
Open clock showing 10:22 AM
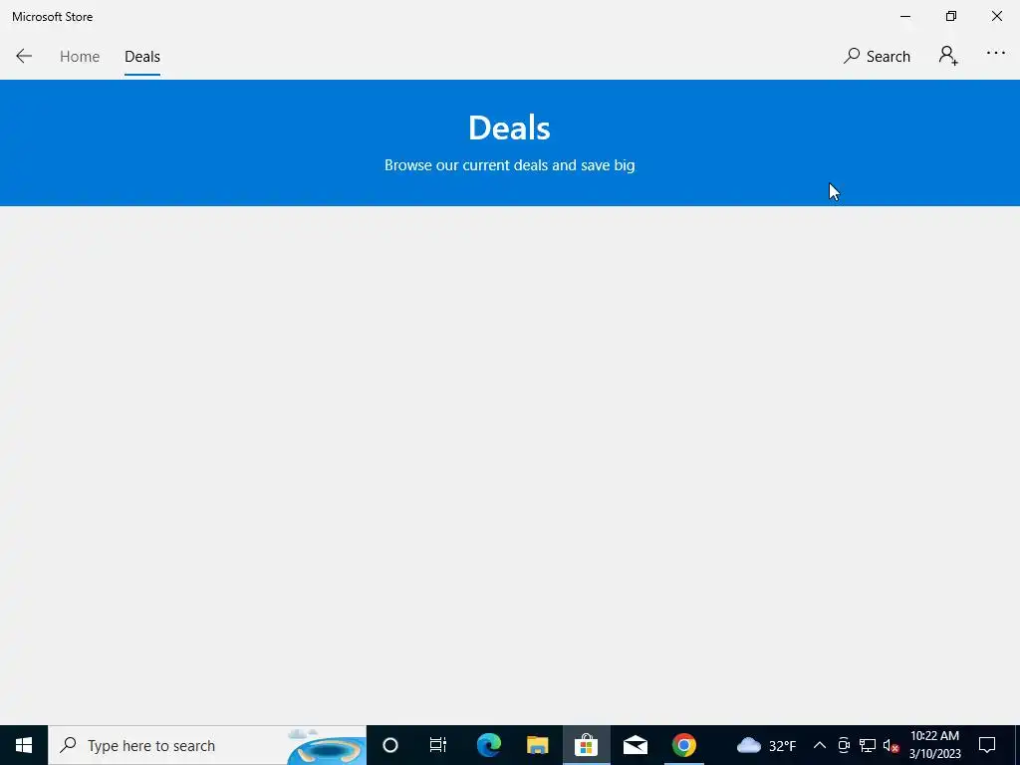tap(934, 745)
